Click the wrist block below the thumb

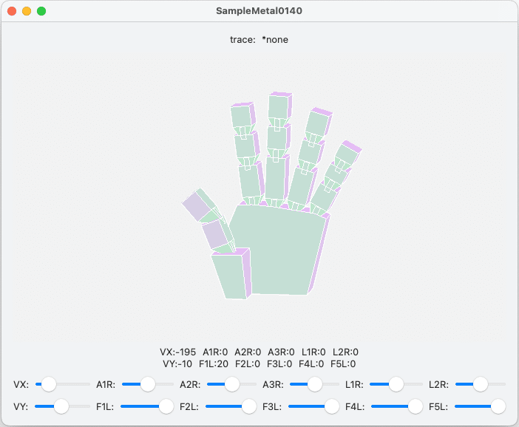(229, 276)
